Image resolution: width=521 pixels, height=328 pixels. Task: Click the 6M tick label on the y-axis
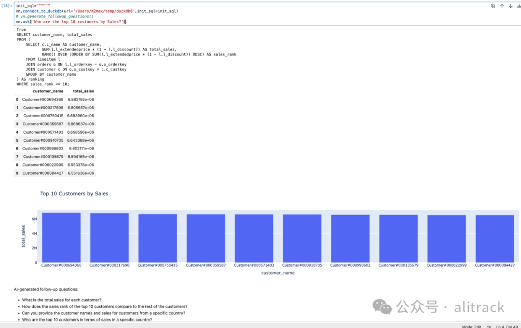coord(34,219)
